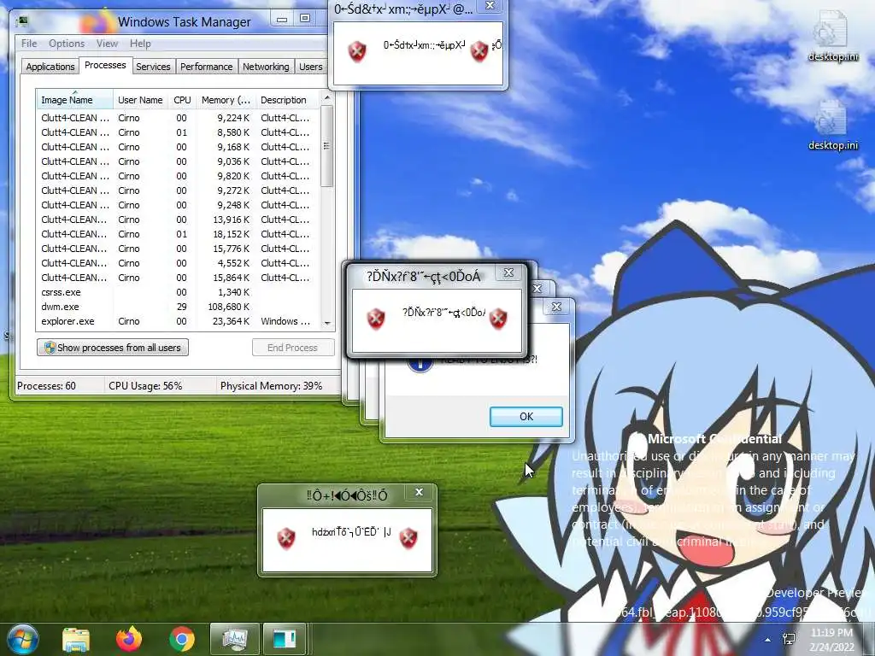Click the CPU Usage: 56% status entry
Viewport: 875px width, 656px height.
(145, 386)
